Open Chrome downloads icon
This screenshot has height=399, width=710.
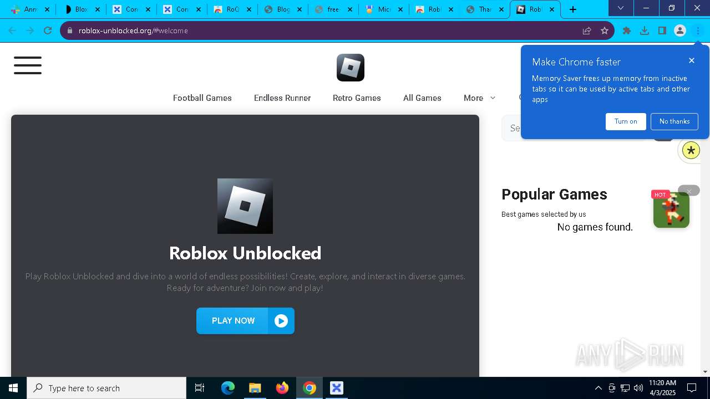tap(645, 30)
